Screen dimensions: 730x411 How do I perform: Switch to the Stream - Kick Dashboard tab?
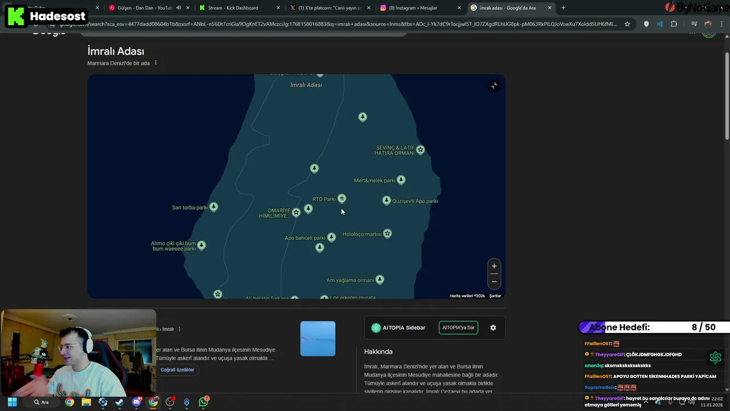[240, 8]
